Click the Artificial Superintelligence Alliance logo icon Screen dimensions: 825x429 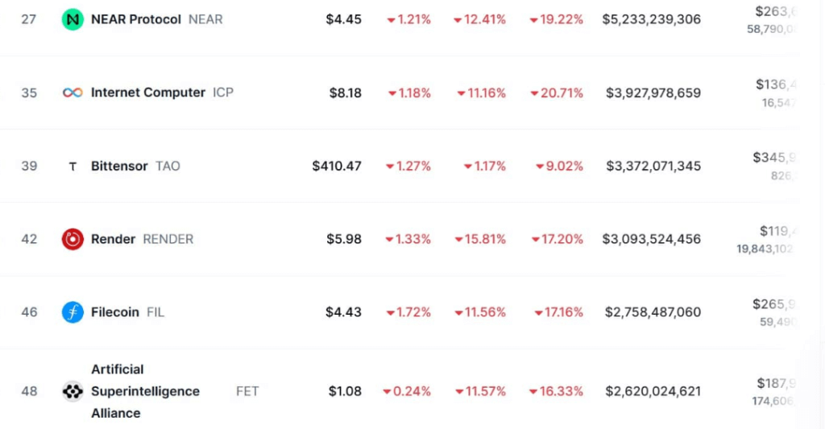pos(73,391)
